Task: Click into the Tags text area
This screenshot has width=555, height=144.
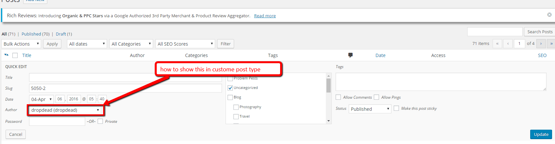Action: coord(441,82)
